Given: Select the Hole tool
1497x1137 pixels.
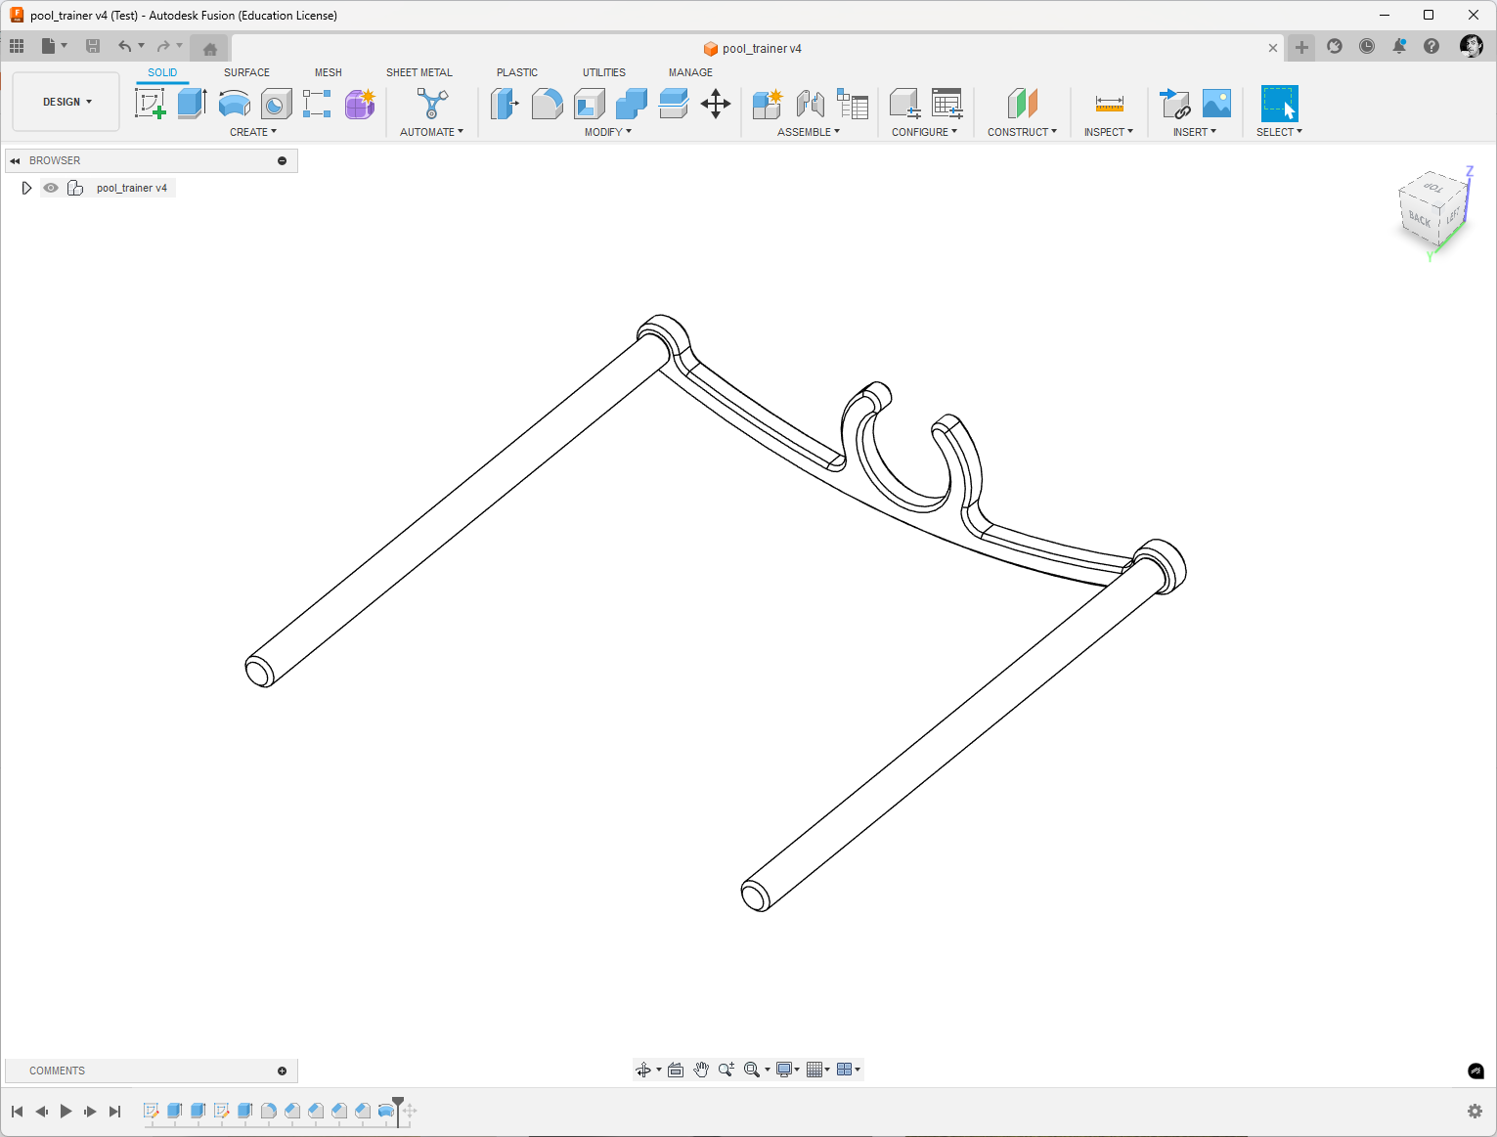Looking at the screenshot, I should (276, 103).
